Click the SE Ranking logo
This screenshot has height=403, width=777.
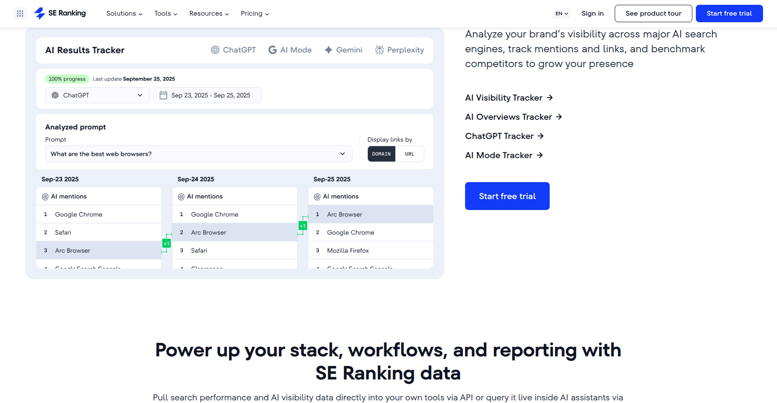[x=60, y=14]
